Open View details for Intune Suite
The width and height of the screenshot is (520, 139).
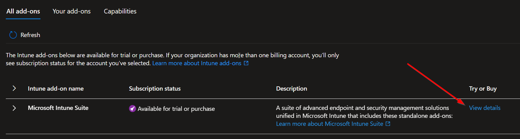click(x=484, y=108)
